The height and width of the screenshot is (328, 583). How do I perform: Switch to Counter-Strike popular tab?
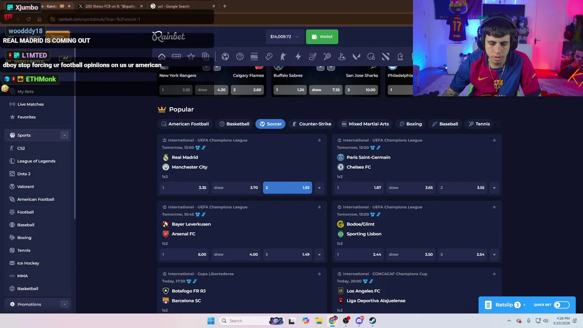point(312,124)
